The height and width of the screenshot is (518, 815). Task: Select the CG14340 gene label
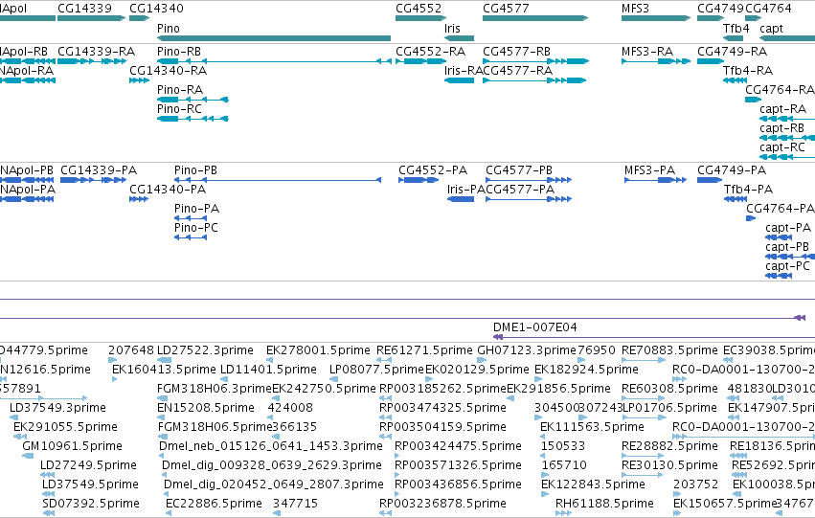click(x=156, y=9)
